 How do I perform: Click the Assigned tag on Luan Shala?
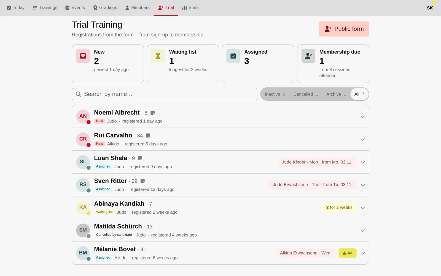103,166
